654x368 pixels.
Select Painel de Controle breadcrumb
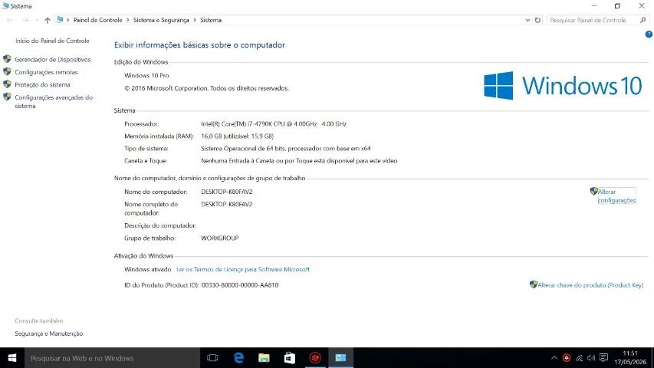pos(98,20)
